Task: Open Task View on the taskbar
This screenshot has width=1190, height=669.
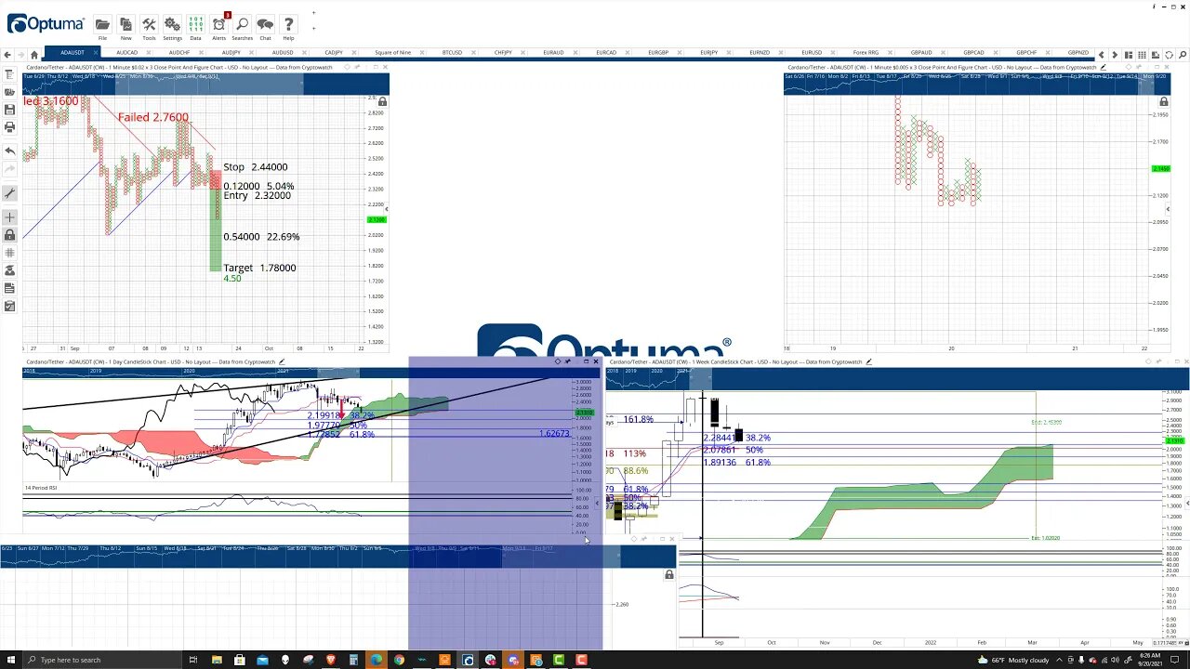Action: [193, 660]
